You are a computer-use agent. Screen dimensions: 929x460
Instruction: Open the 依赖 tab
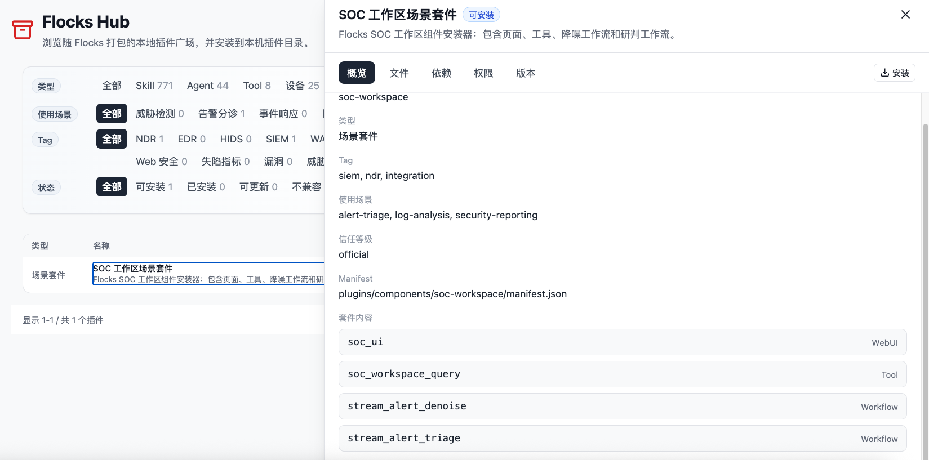click(x=441, y=73)
